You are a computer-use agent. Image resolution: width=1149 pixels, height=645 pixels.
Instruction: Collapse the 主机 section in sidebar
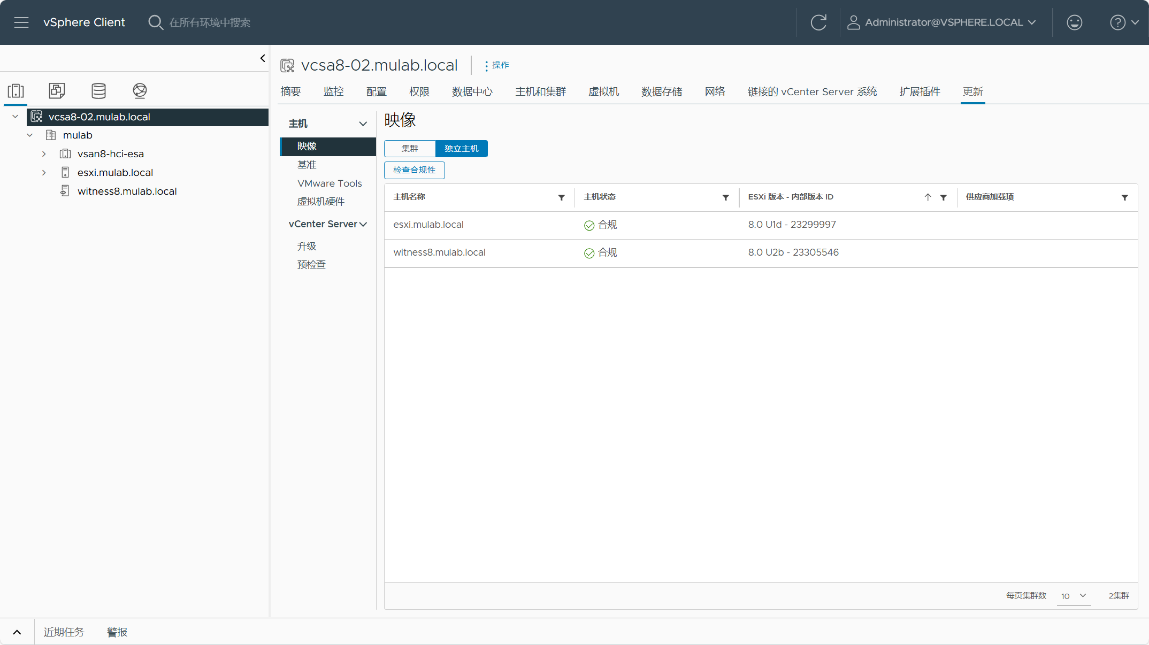coord(363,124)
